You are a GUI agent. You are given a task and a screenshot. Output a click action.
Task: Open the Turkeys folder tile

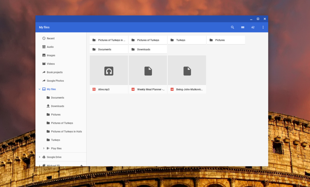click(x=187, y=40)
